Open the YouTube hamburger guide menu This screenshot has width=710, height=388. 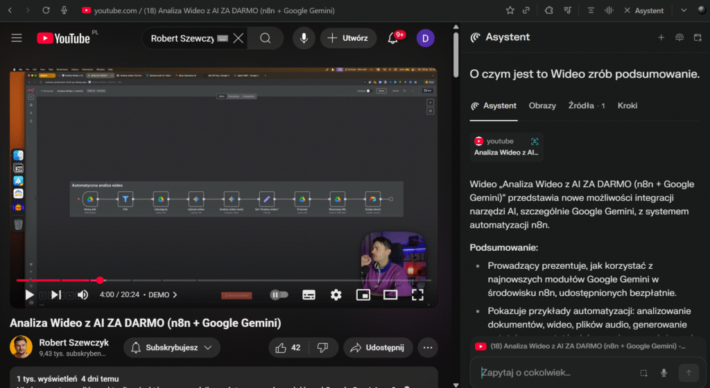click(x=17, y=38)
